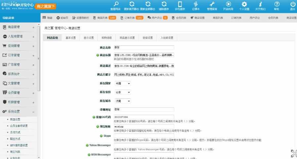
Task: Collapse 系统设置 with its minus sign
Action: point(33,112)
